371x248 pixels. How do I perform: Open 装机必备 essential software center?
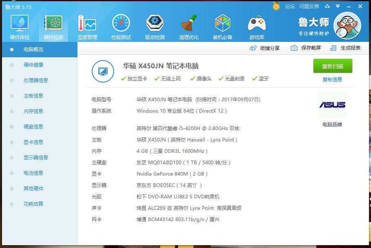tap(223, 26)
